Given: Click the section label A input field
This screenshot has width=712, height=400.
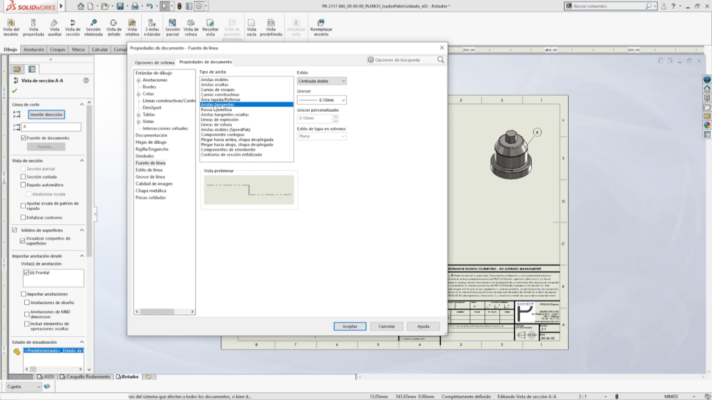Looking at the screenshot, I should pyautogui.click(x=51, y=127).
